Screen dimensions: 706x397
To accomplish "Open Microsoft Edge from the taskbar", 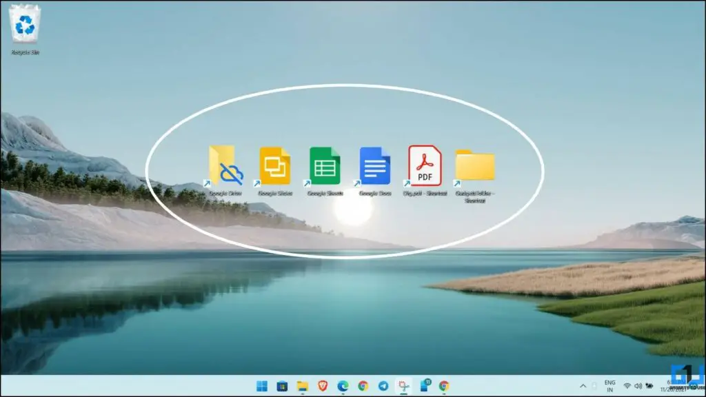I will click(343, 385).
